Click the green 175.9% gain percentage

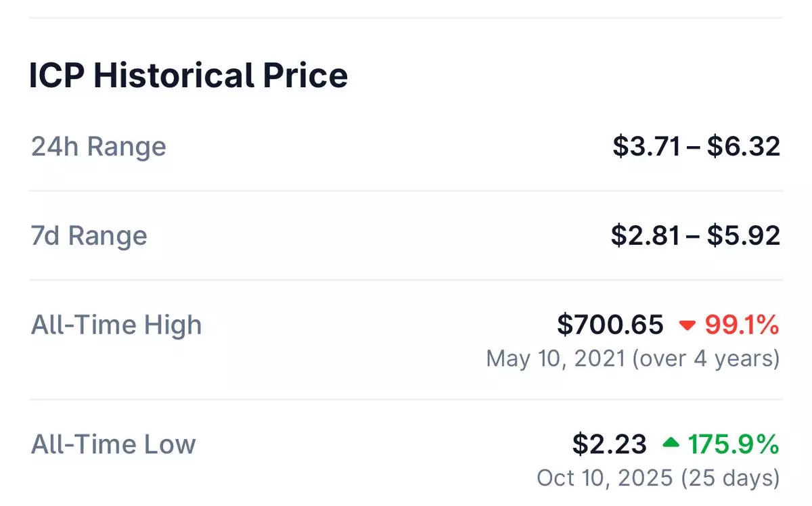[x=734, y=444]
